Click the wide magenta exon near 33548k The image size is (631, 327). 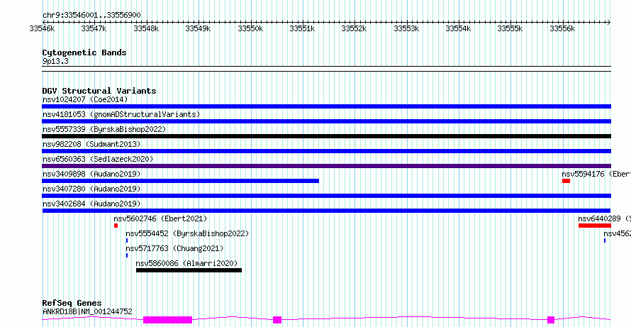pos(168,320)
